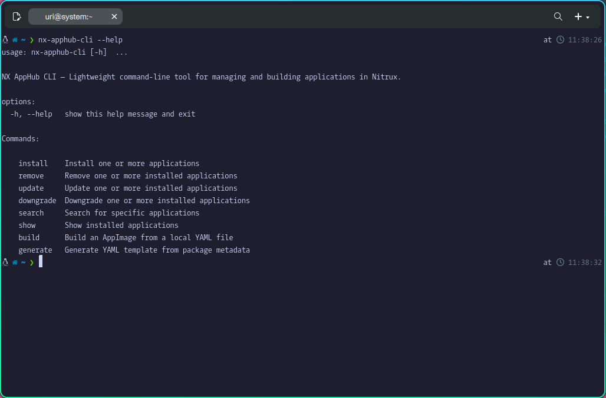
Task: Click the penguin icon on the bottom prompt line
Action: (5, 263)
